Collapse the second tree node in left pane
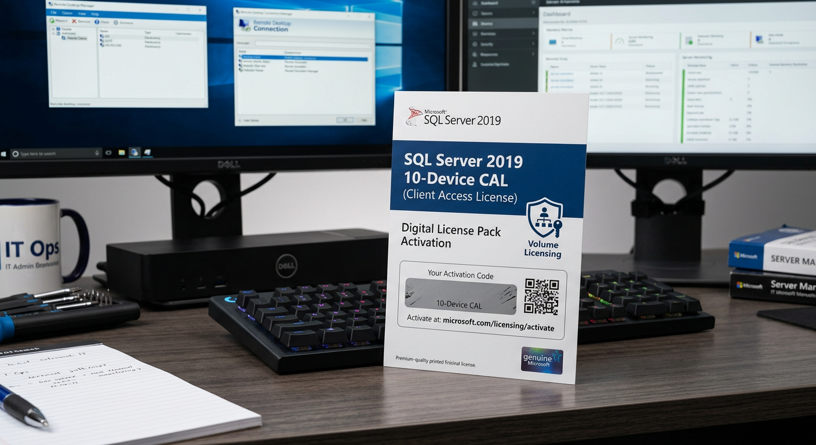816x445 pixels. tap(53, 34)
